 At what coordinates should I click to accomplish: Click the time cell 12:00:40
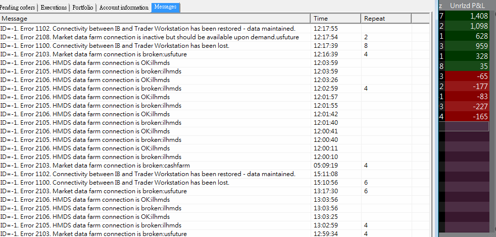326,139
